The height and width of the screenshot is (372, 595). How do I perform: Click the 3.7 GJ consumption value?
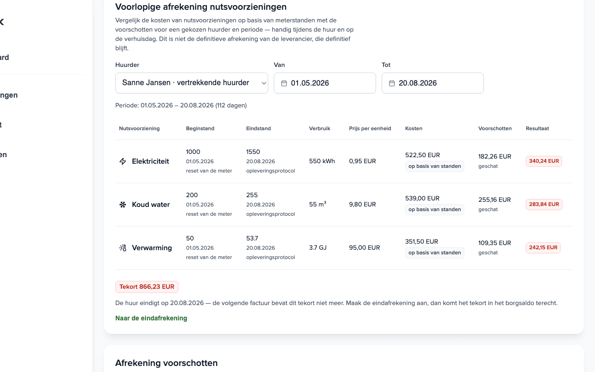pos(318,248)
